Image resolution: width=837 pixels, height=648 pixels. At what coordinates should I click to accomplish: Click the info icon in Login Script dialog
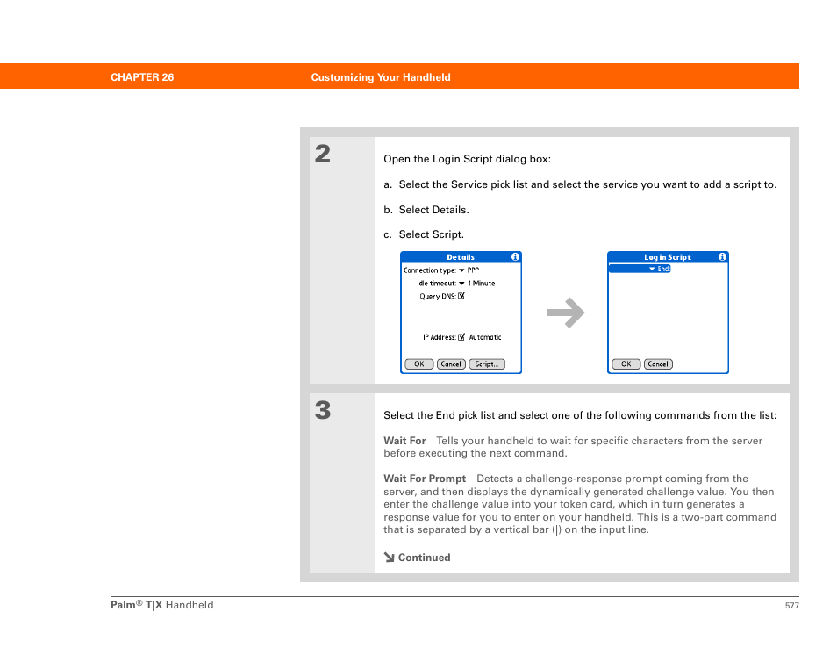tap(722, 257)
